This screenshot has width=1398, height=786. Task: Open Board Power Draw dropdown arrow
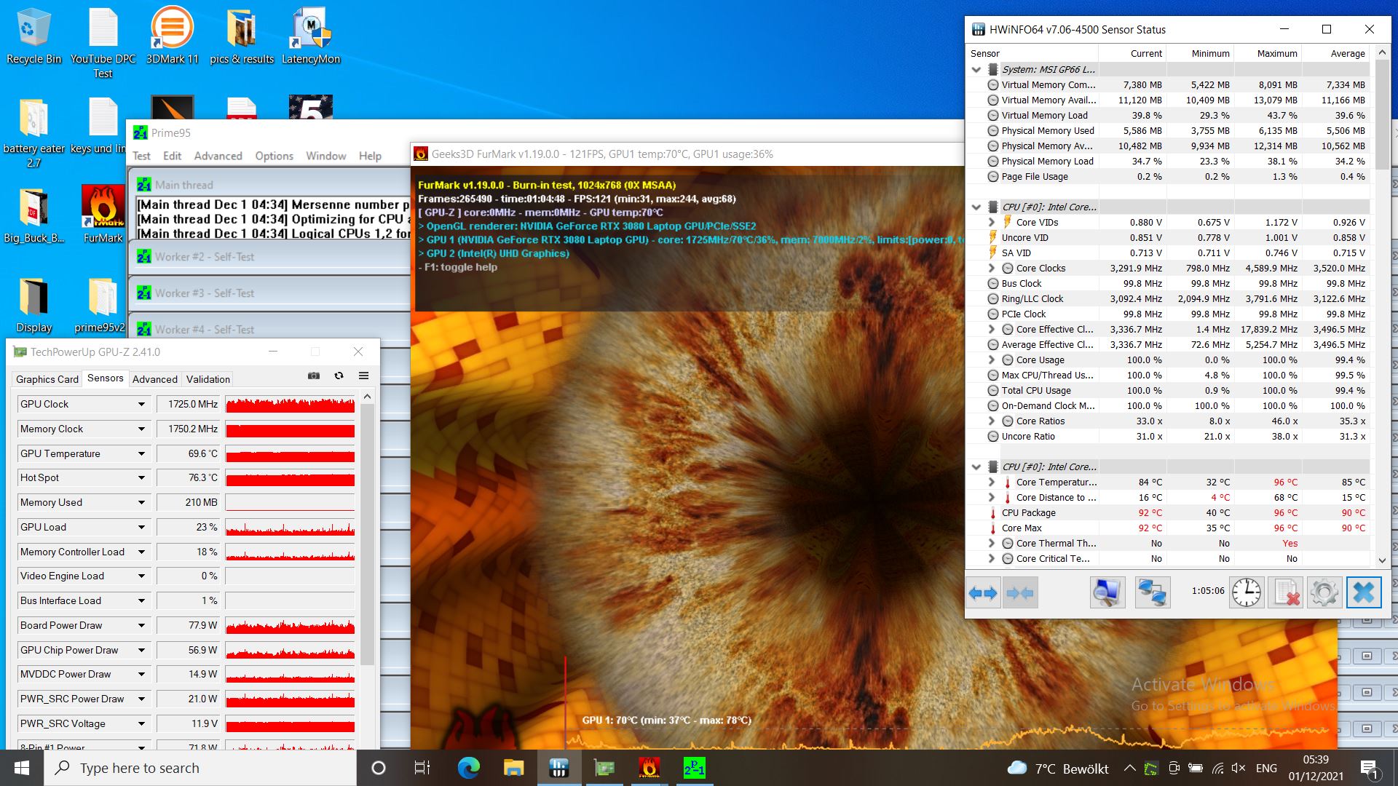[x=141, y=626]
